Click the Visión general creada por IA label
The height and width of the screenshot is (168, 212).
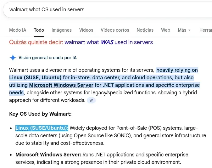pyautogui.click(x=47, y=58)
